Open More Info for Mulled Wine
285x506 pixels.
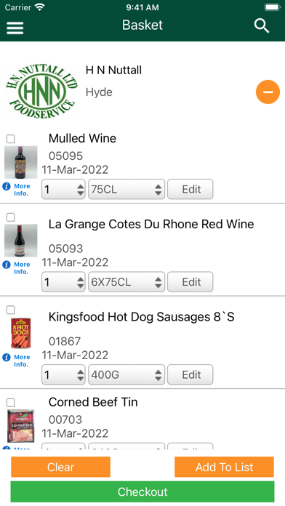pos(17,190)
